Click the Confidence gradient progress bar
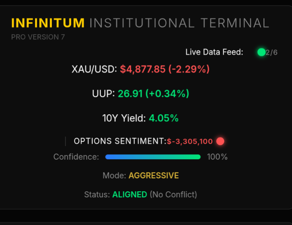The height and width of the screenshot is (225, 292). [x=153, y=157]
